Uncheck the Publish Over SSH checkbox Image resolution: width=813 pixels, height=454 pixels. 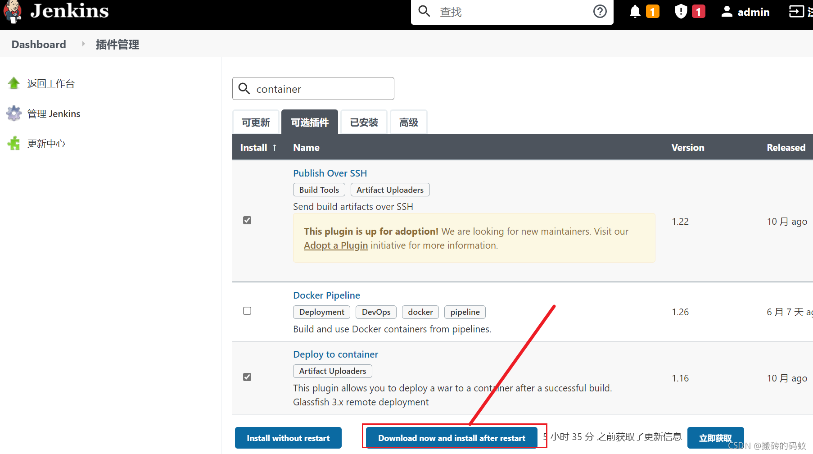(247, 220)
